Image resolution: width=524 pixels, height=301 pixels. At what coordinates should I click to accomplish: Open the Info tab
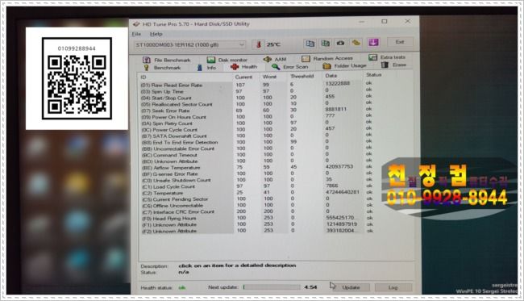click(x=207, y=68)
